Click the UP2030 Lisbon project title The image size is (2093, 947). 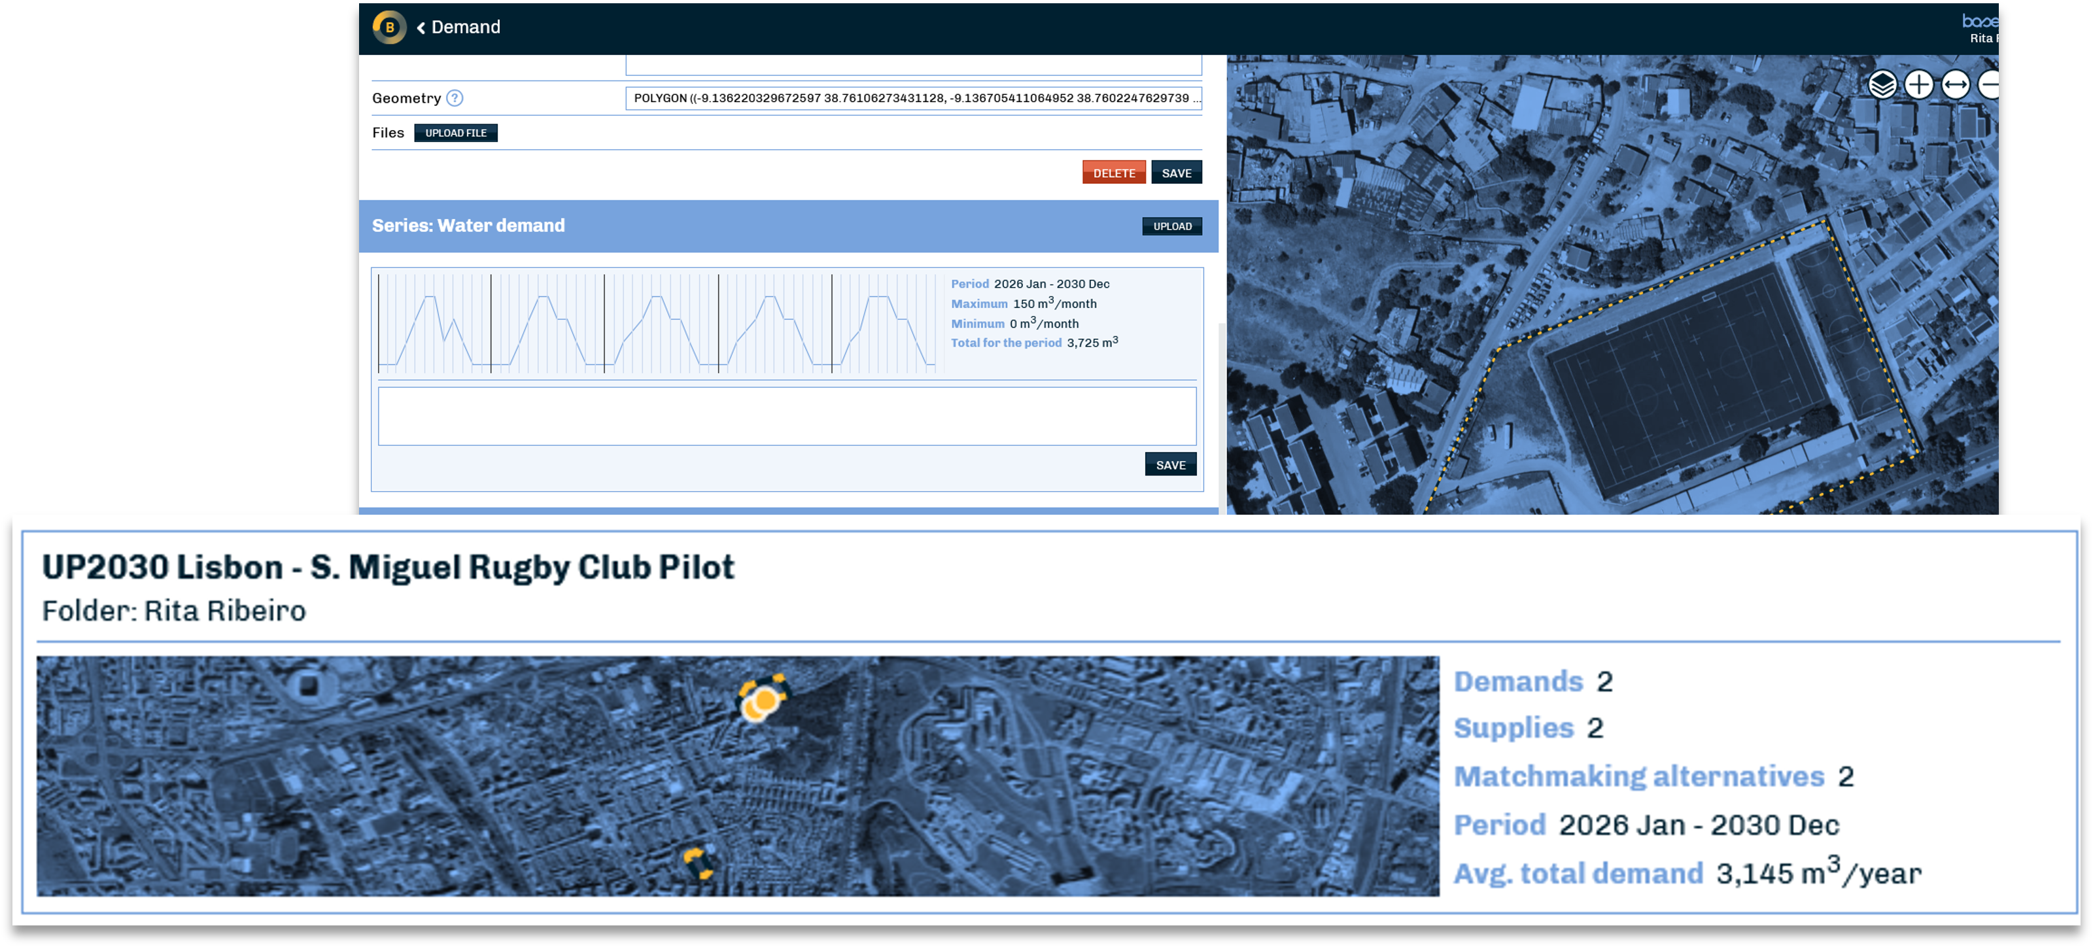pyautogui.click(x=388, y=567)
